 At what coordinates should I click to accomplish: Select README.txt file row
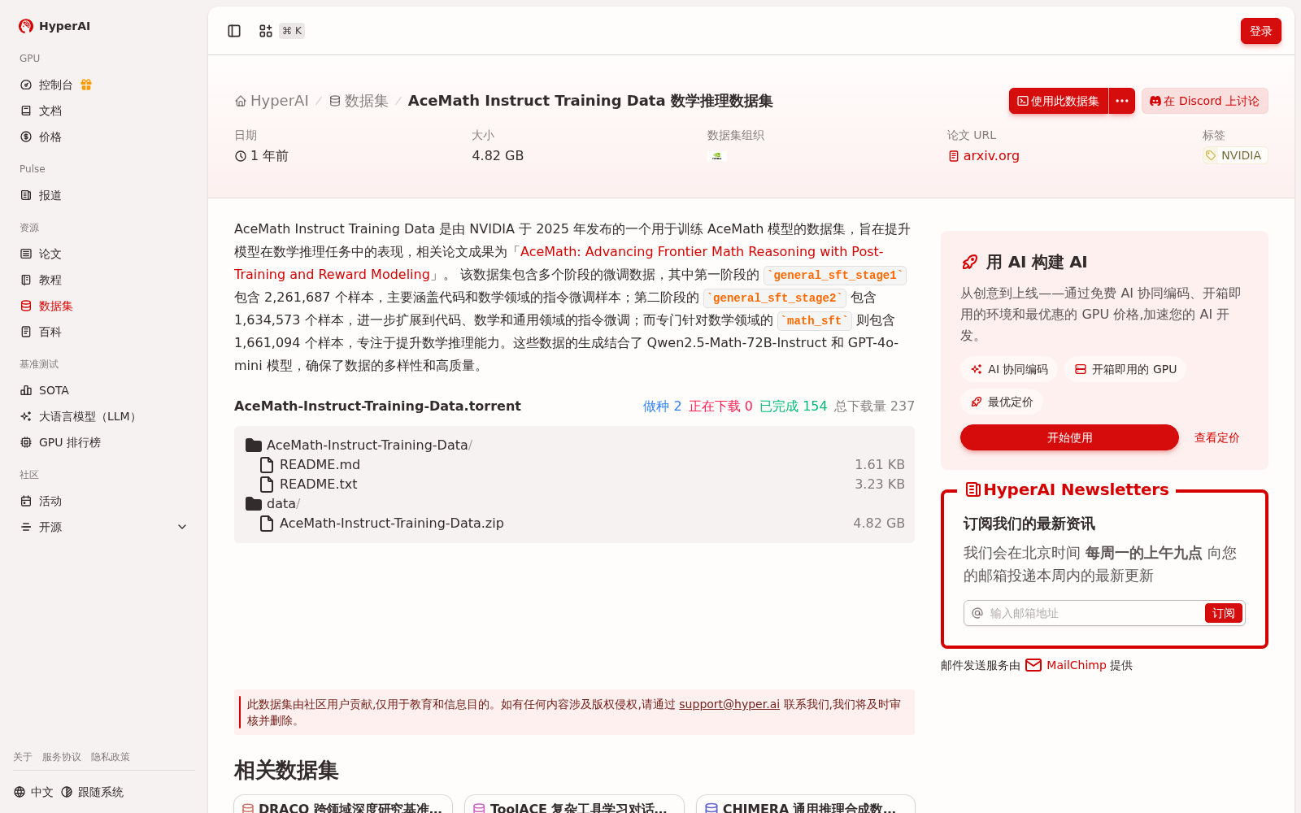(574, 484)
